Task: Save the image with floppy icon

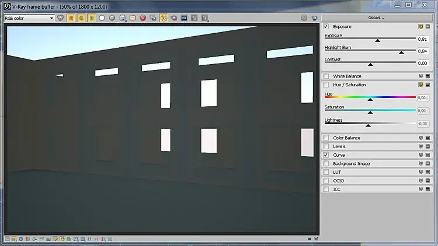Action: (x=123, y=18)
